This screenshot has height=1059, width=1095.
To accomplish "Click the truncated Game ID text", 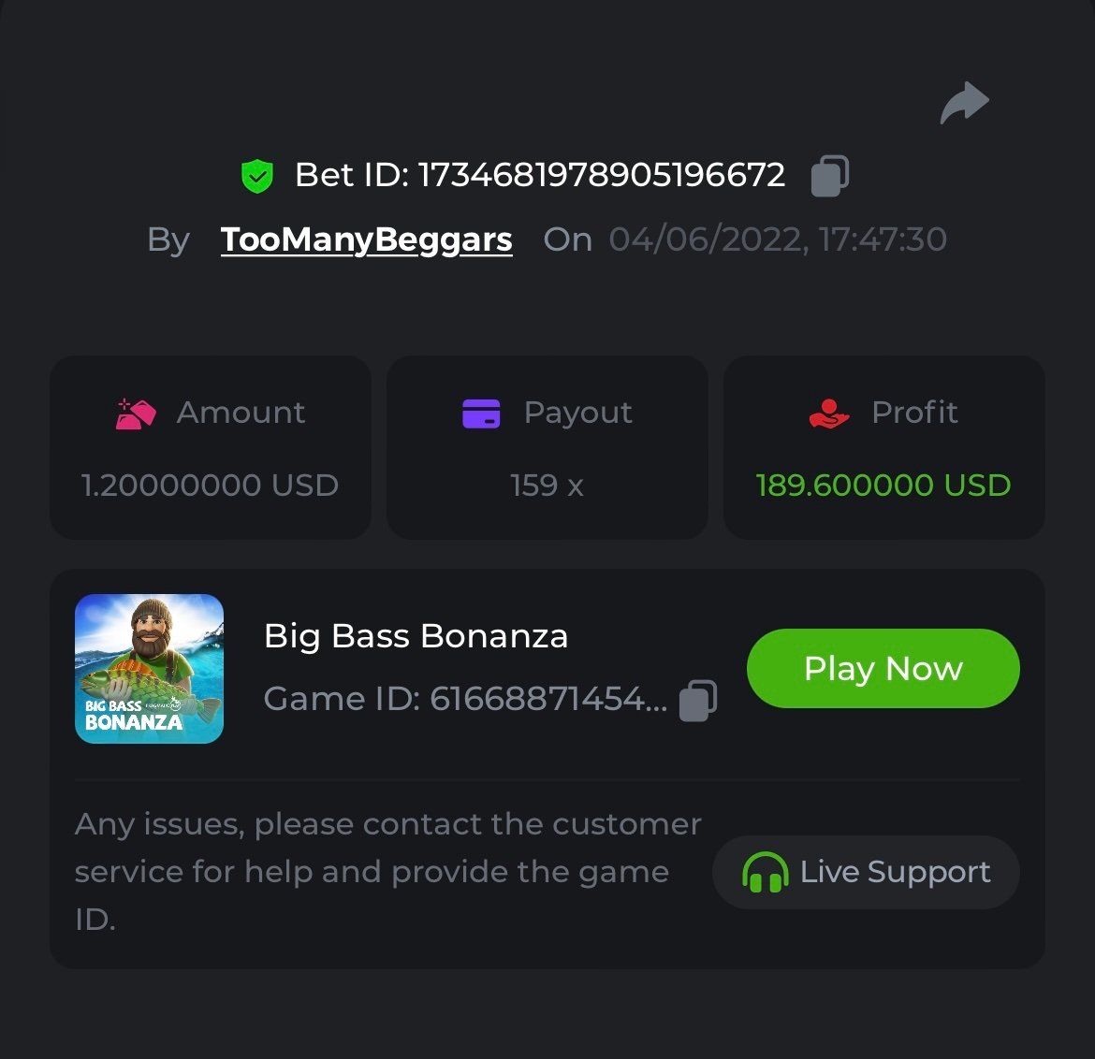I will tap(465, 699).
